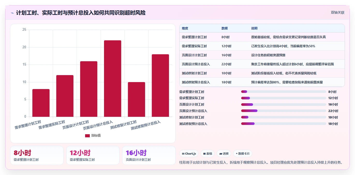Open the 16小时 页面设计计划工时 data card

(149, 155)
